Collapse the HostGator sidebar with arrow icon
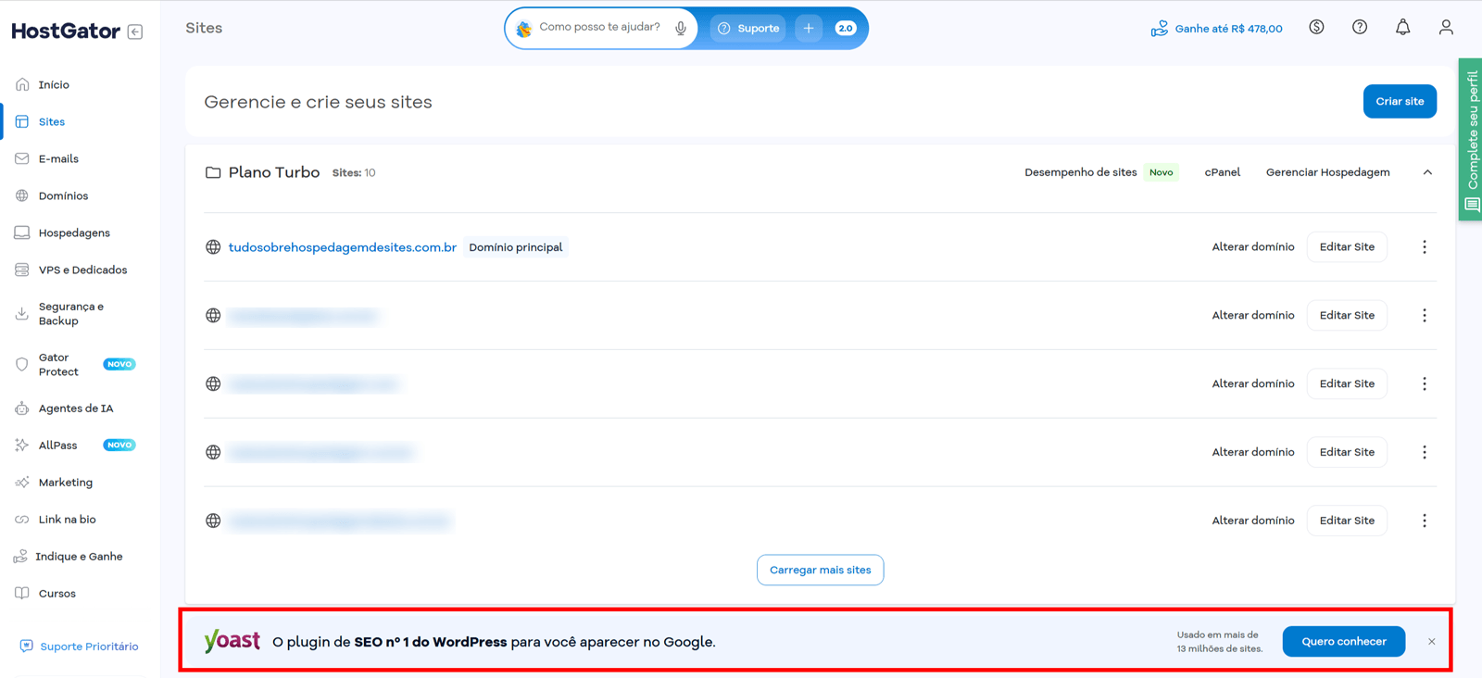Image resolution: width=1482 pixels, height=678 pixels. tap(135, 31)
